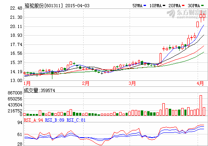208x146 pixels.
Task: Click the 61 RSI axis label
Action: click(20, 134)
